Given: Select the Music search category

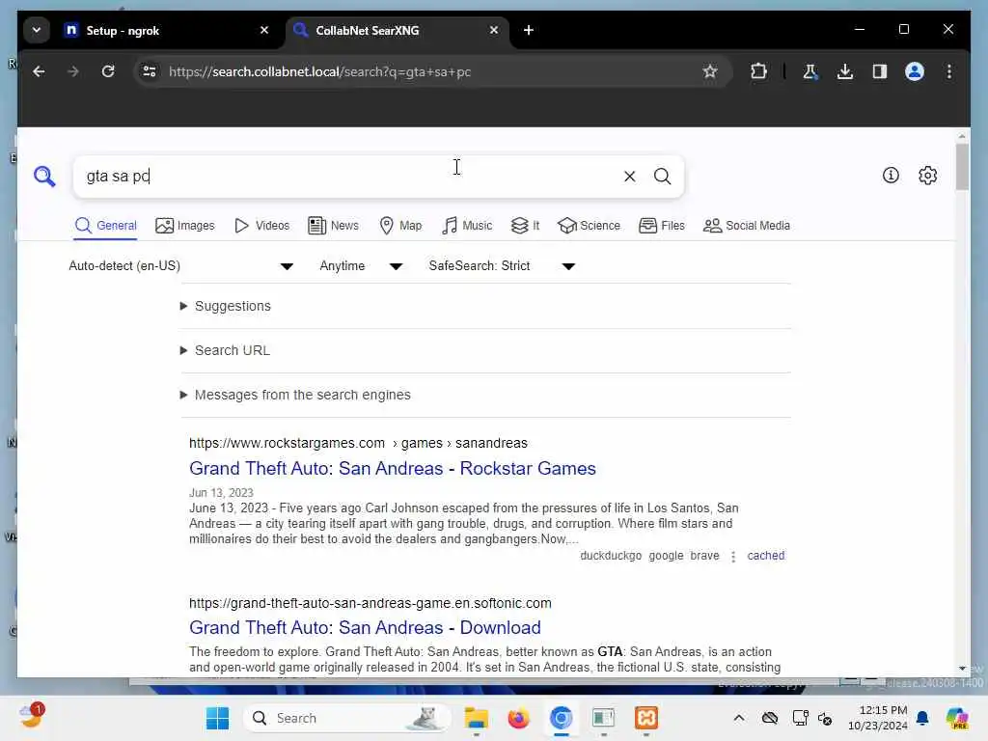Looking at the screenshot, I should point(467,226).
